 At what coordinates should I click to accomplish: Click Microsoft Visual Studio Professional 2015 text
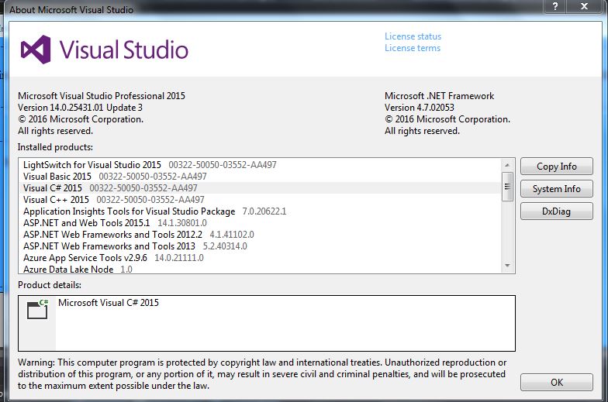click(101, 96)
